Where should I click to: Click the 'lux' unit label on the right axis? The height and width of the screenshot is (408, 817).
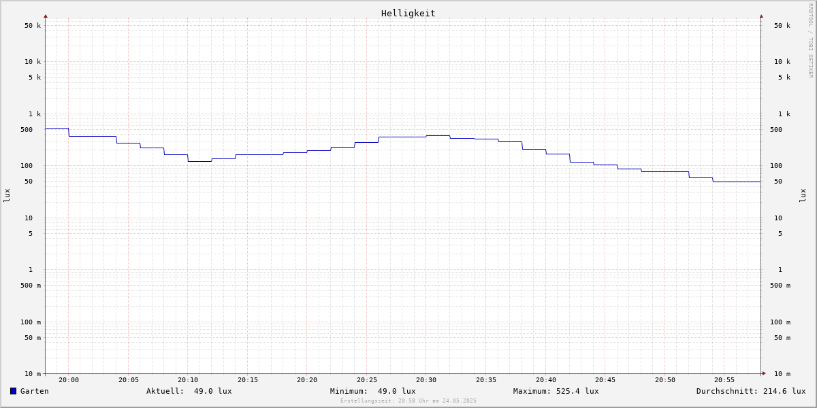pos(803,195)
